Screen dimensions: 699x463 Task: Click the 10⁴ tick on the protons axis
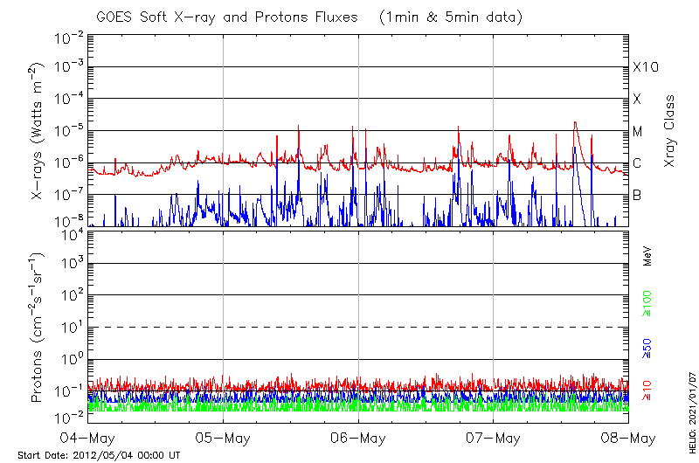pyautogui.click(x=70, y=233)
